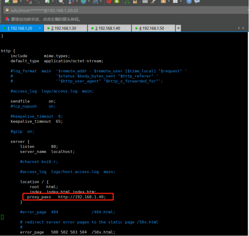Click the 'location / {' line
The image size is (249, 236).
[x=34, y=182]
